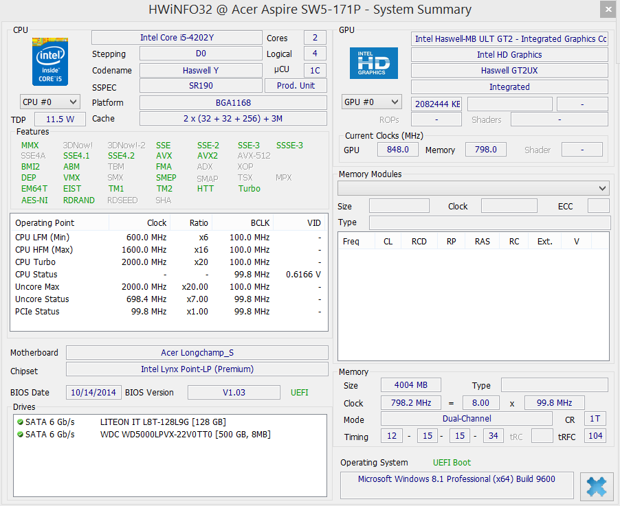Click the Haswell Y codename field
This screenshot has width=620, height=506.
(x=201, y=70)
